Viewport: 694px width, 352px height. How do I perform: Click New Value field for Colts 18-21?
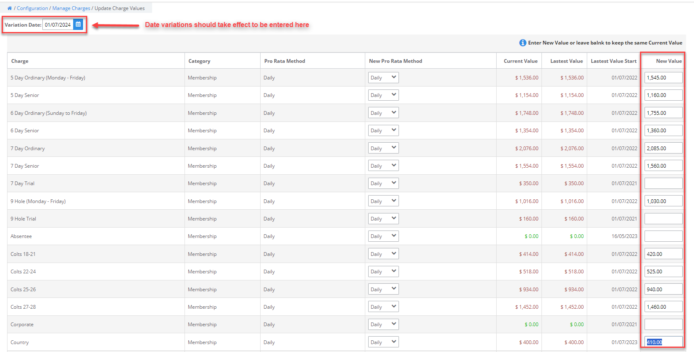point(663,254)
